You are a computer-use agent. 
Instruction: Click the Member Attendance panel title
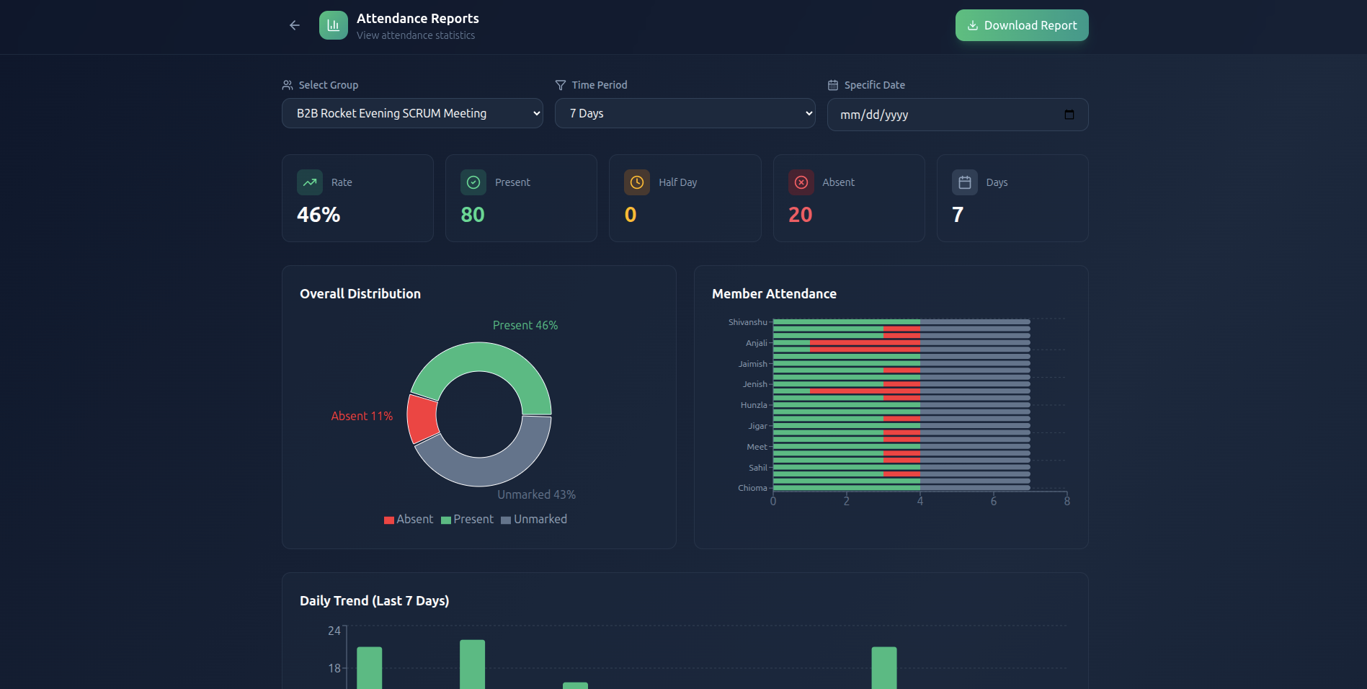click(x=774, y=293)
